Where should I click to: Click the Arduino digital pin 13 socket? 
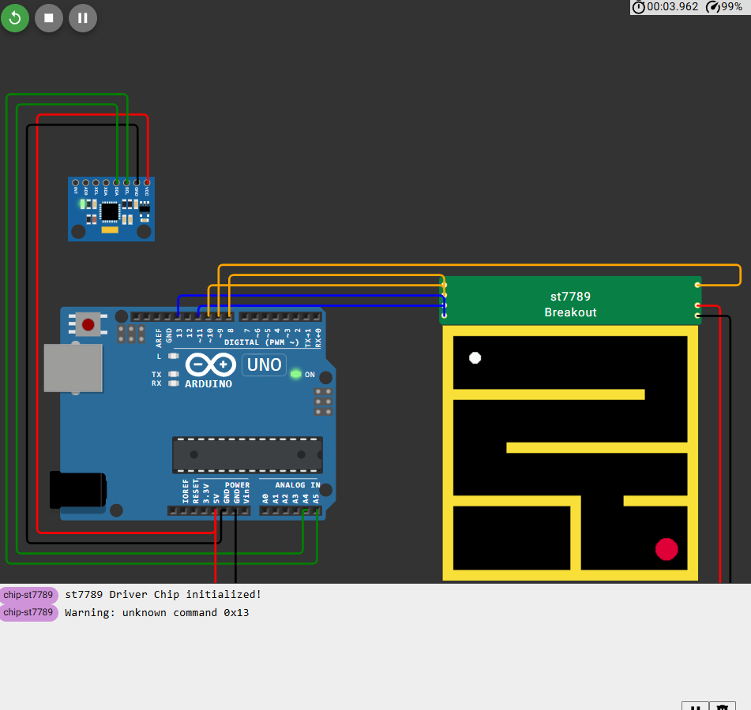point(178,316)
